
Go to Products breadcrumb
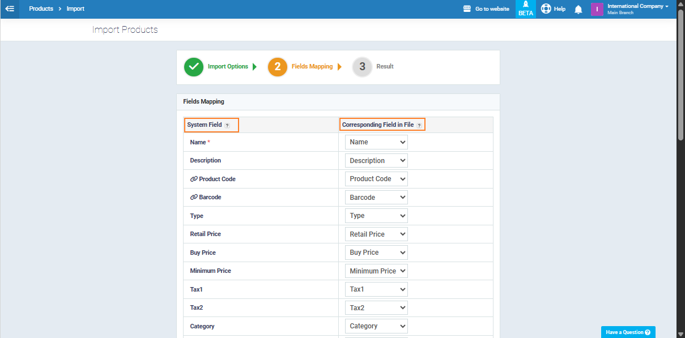[41, 9]
